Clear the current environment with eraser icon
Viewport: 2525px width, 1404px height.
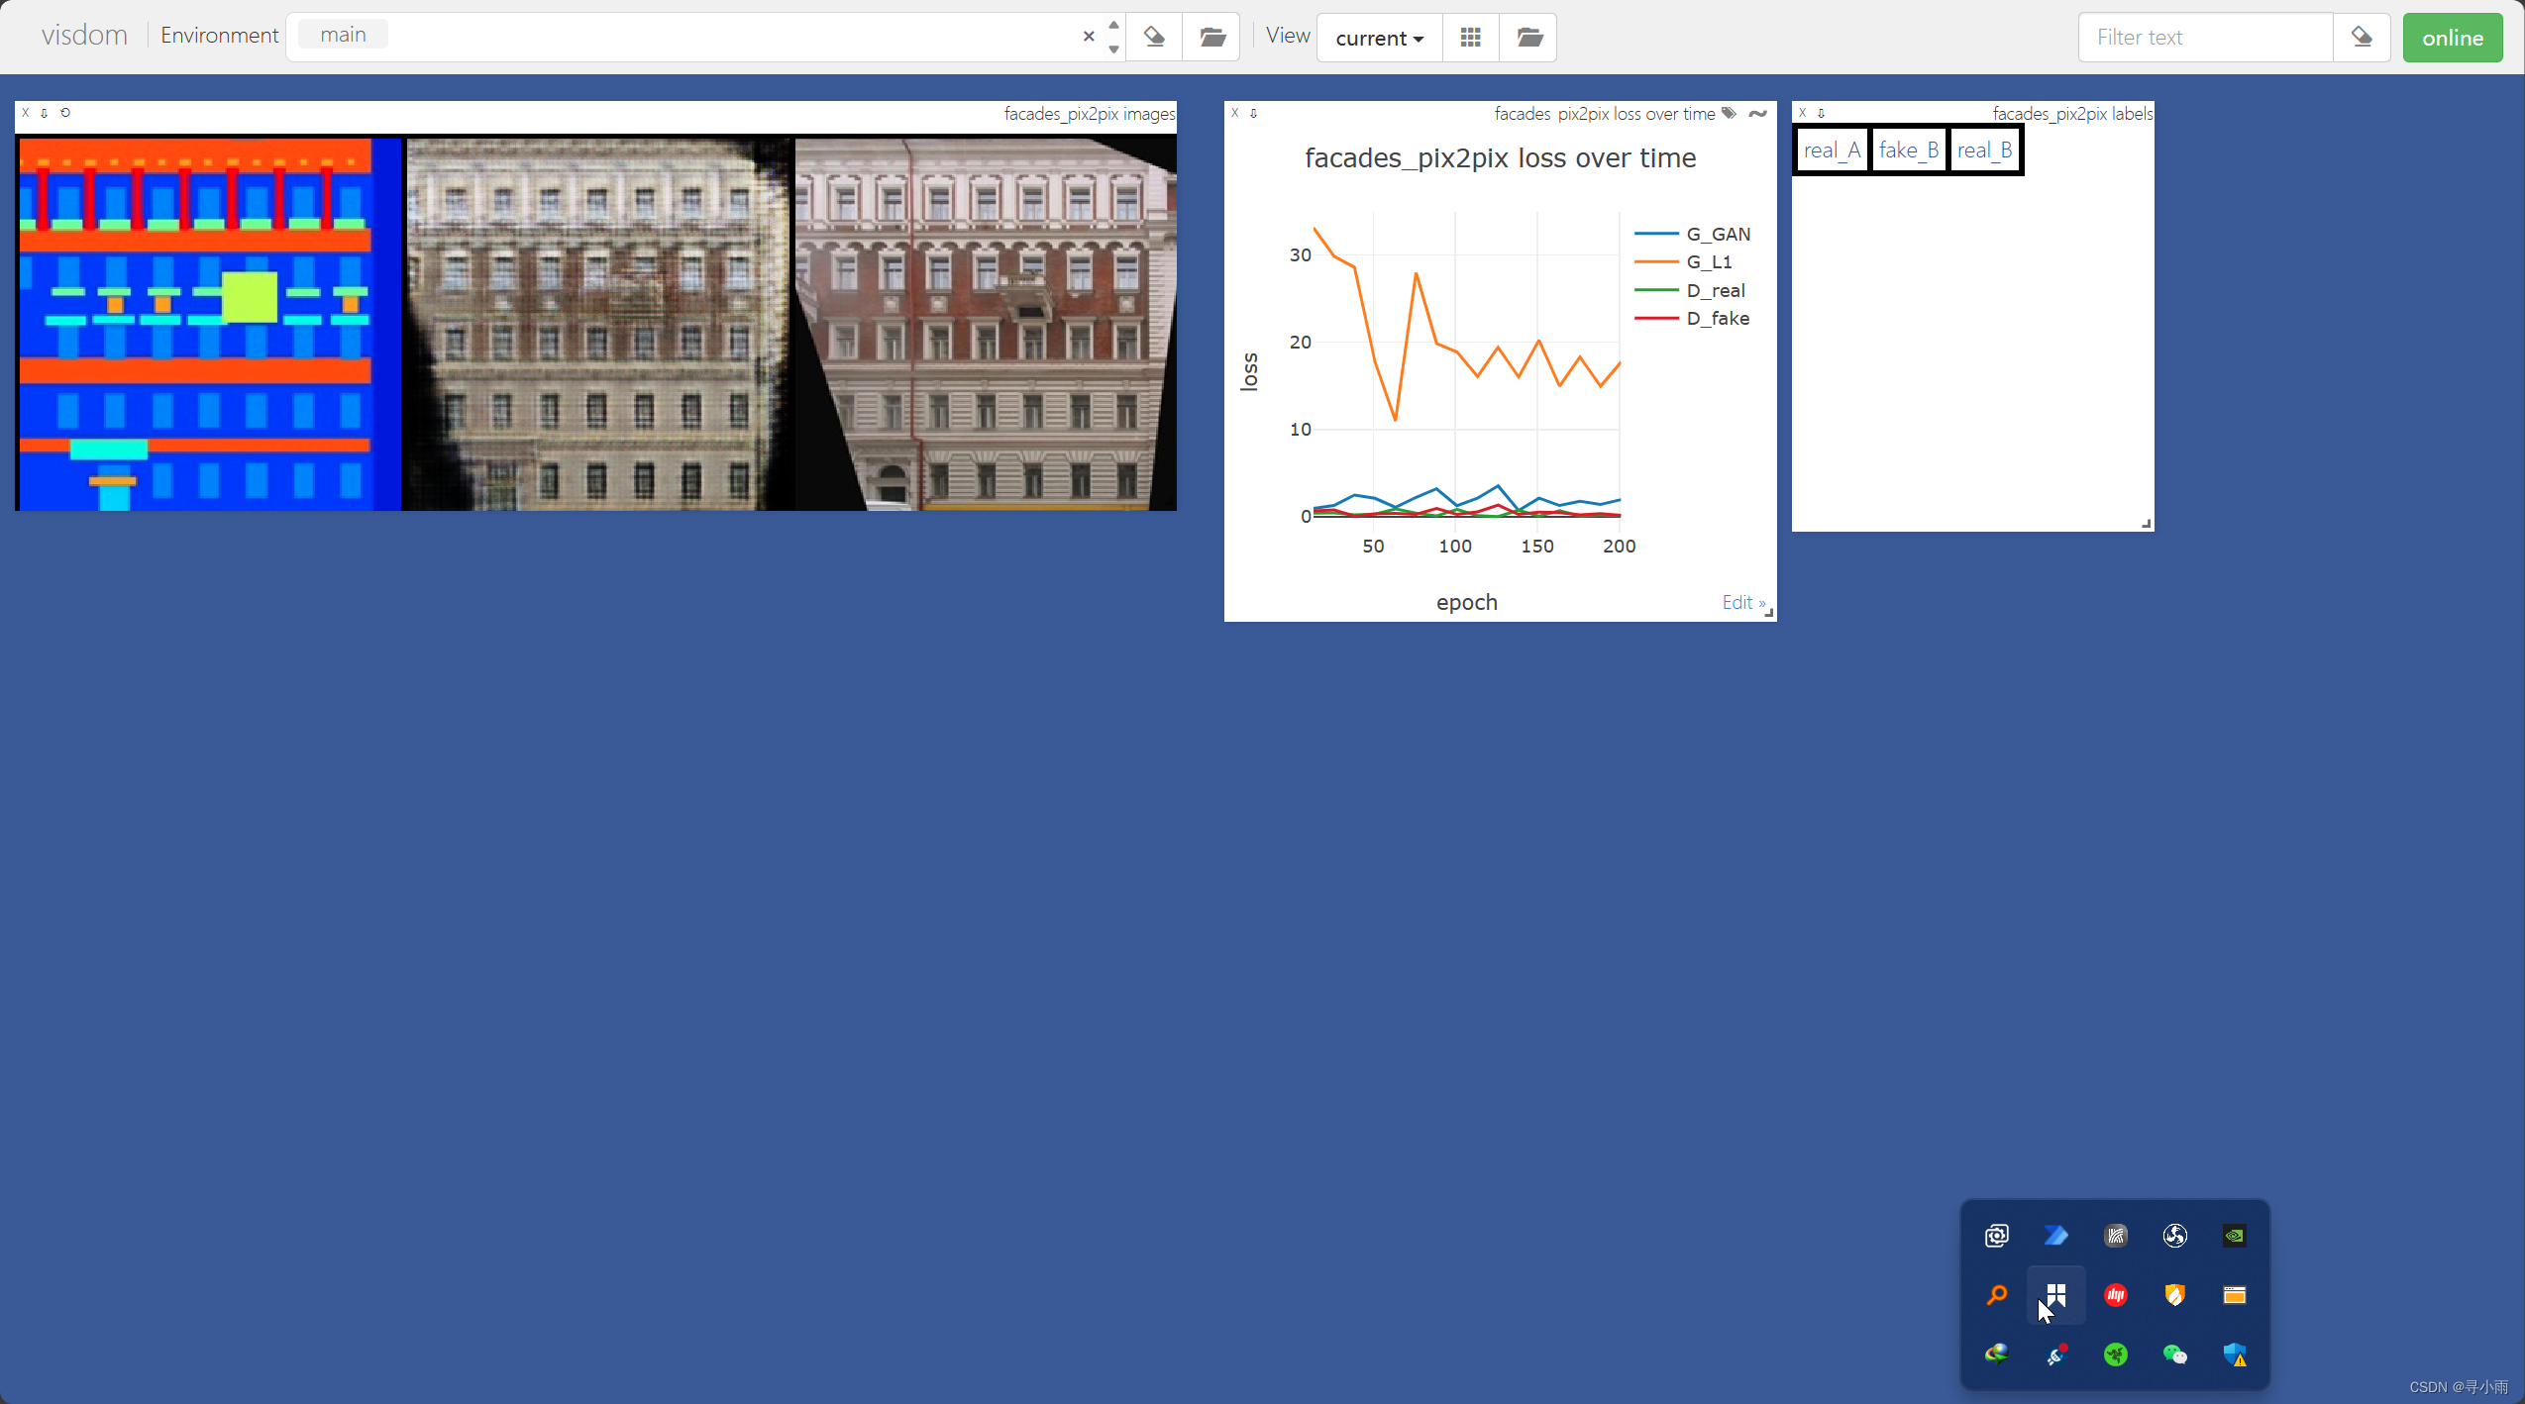1154,38
